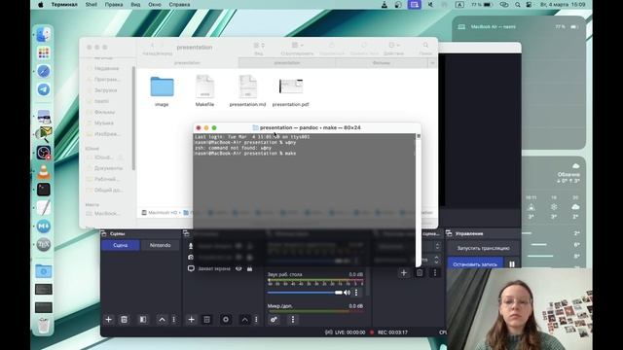Screen dimensions: 623x350
Task: Open advanced audio properties gear in mixer
Action: [x=274, y=320]
